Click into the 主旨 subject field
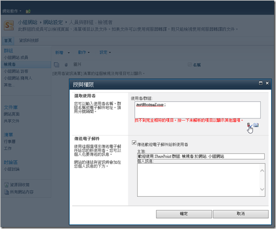The image size is (276, 229). coord(201,156)
